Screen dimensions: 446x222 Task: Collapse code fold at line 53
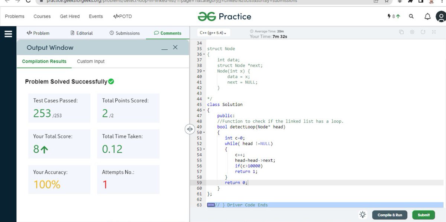point(204,149)
